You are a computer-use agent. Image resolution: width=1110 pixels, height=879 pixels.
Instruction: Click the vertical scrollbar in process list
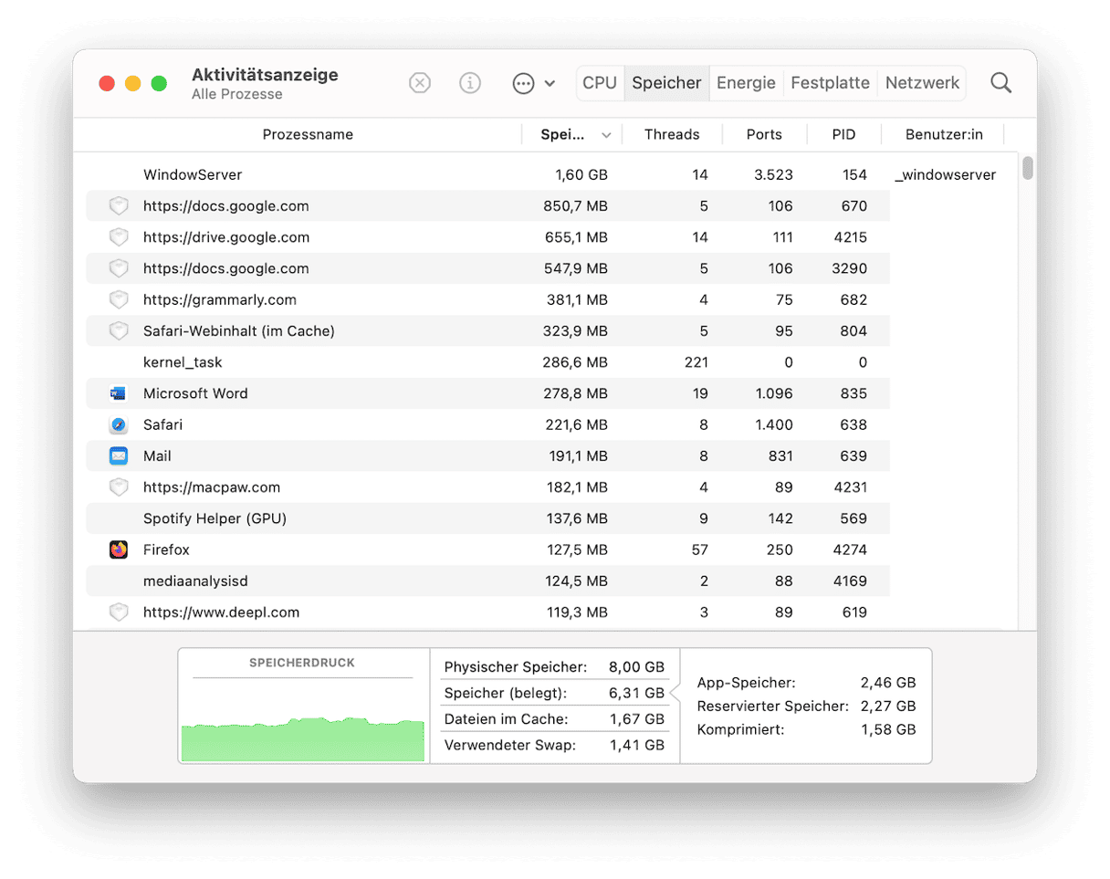coord(1028,170)
